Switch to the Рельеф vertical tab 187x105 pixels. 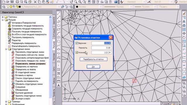tap(54, 45)
